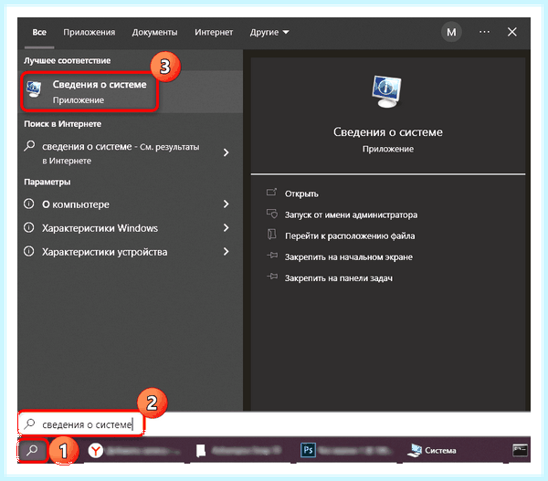
Task: Choose Перейти к расположению файла
Action: [350, 236]
